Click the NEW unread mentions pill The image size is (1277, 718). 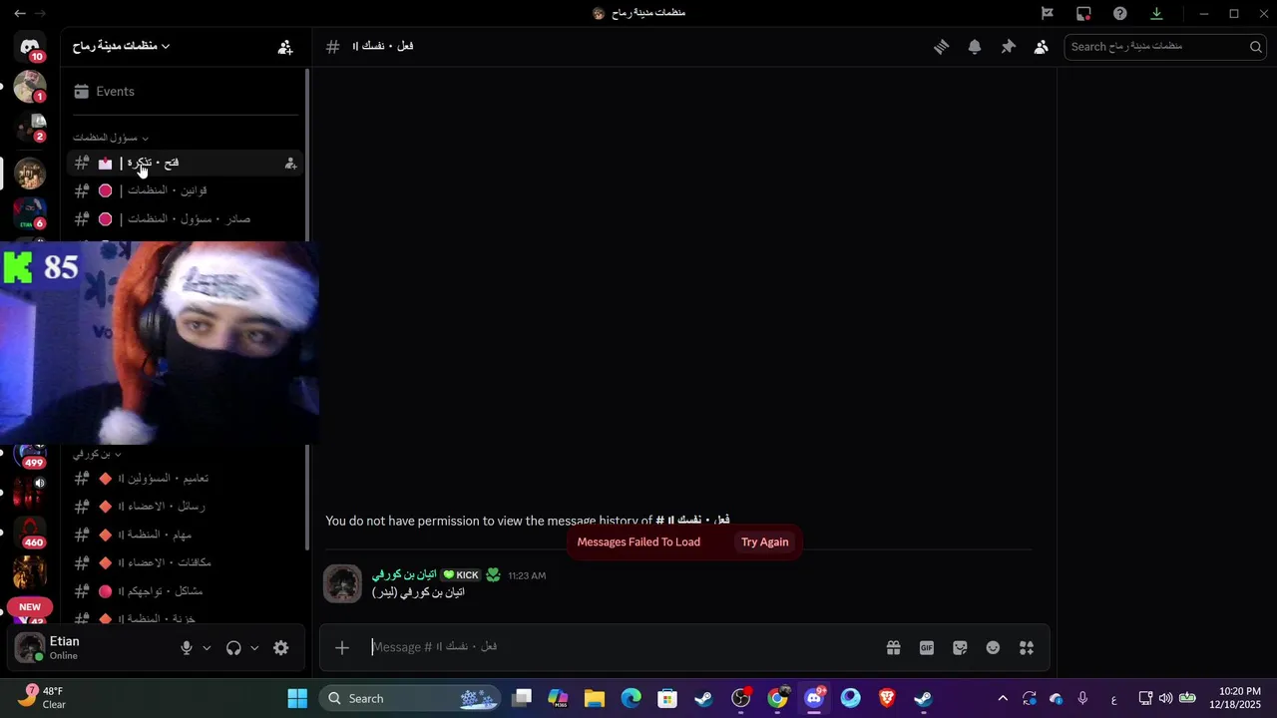pos(30,607)
